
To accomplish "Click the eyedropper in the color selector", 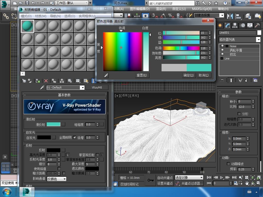I will [x=106, y=75].
